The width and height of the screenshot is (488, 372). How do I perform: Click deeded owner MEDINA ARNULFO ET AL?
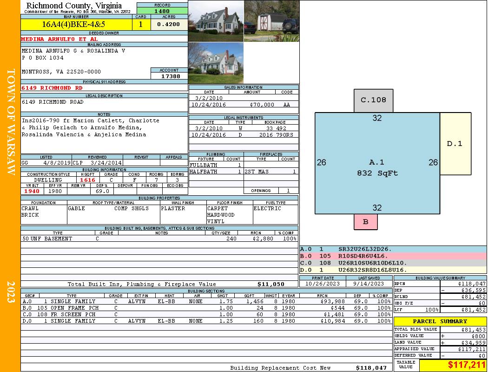click(59, 39)
